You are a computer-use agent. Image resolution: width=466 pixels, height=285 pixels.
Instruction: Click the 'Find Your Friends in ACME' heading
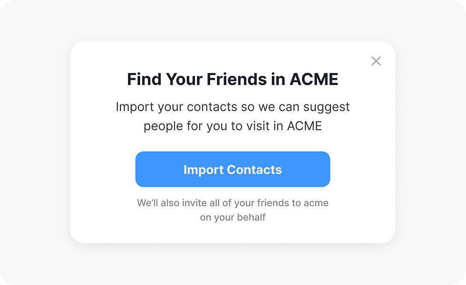coord(233,79)
